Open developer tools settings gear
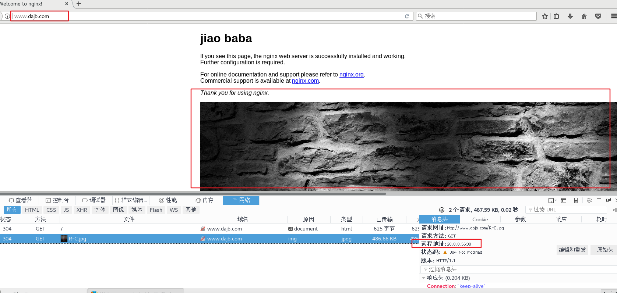The height and width of the screenshot is (293, 617). (589, 200)
